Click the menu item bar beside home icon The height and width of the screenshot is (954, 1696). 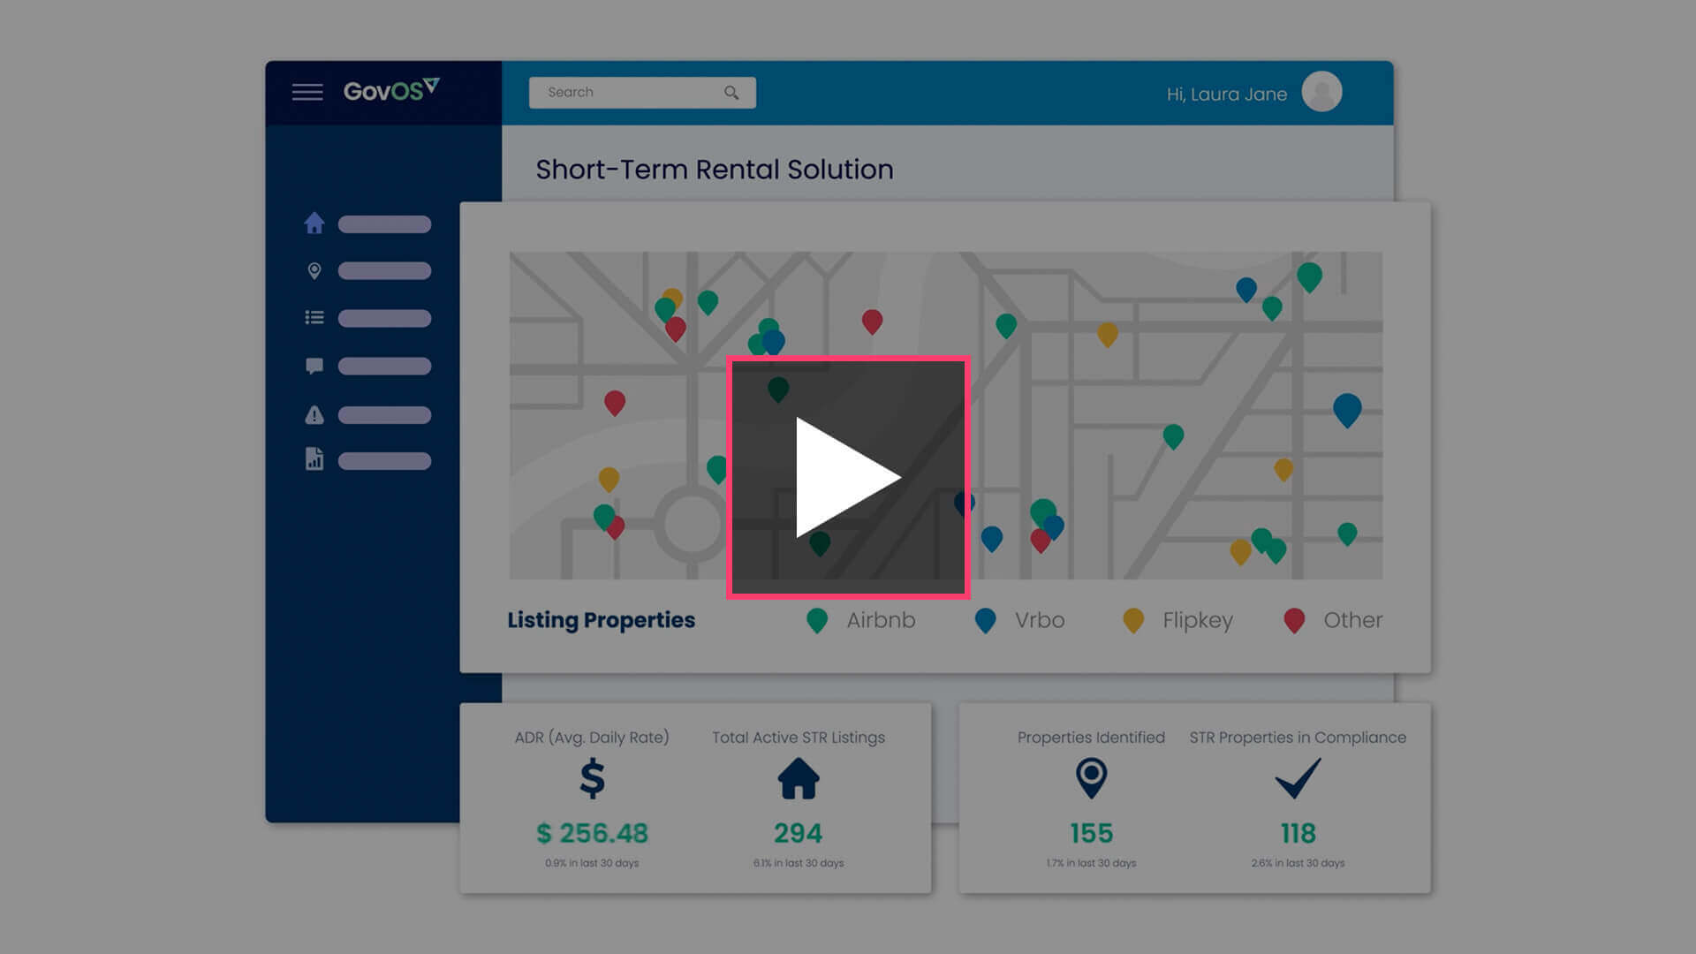coord(384,224)
